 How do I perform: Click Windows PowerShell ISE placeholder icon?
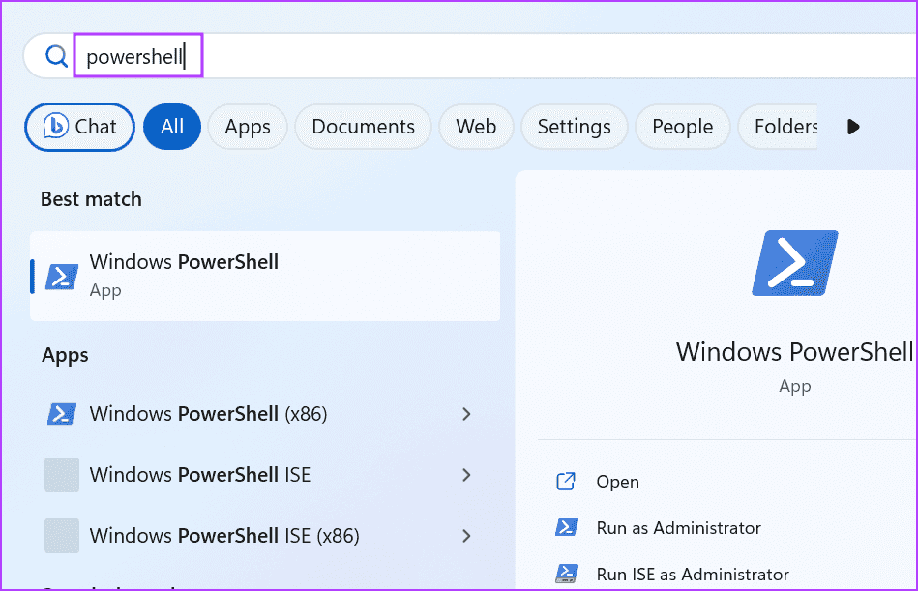[x=62, y=475]
